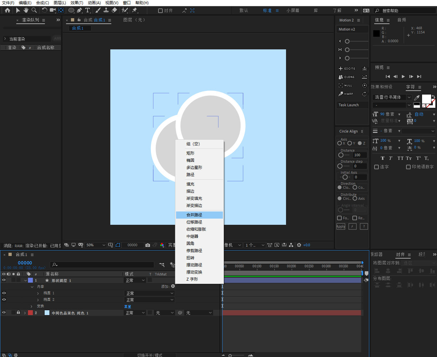Click the CLONE tool in Motion v2
This screenshot has width=437, height=357.
(347, 77)
